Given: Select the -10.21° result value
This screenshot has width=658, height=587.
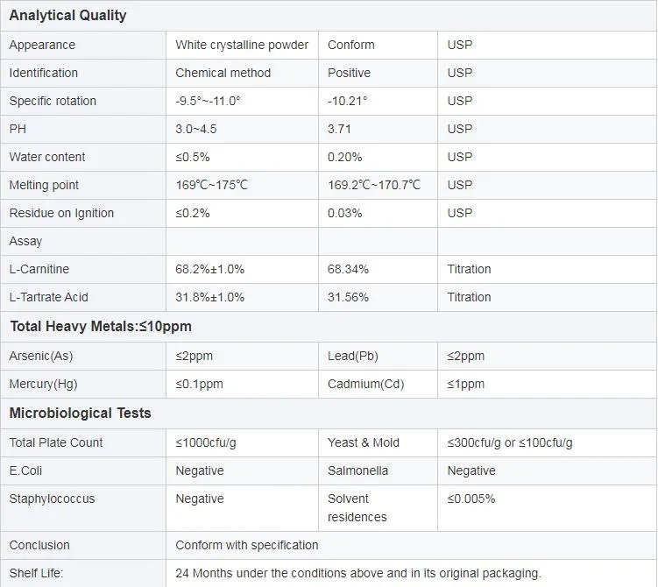Looking at the screenshot, I should pos(348,101).
